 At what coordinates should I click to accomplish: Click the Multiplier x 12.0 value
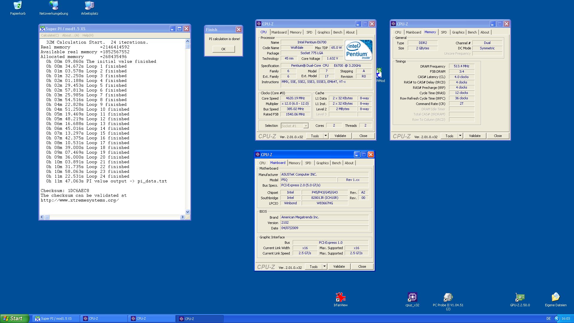click(x=295, y=103)
